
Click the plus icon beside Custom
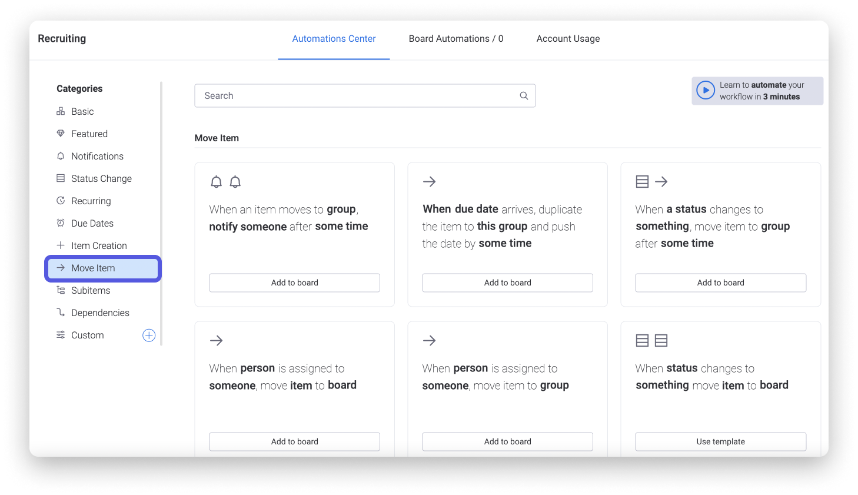(149, 335)
